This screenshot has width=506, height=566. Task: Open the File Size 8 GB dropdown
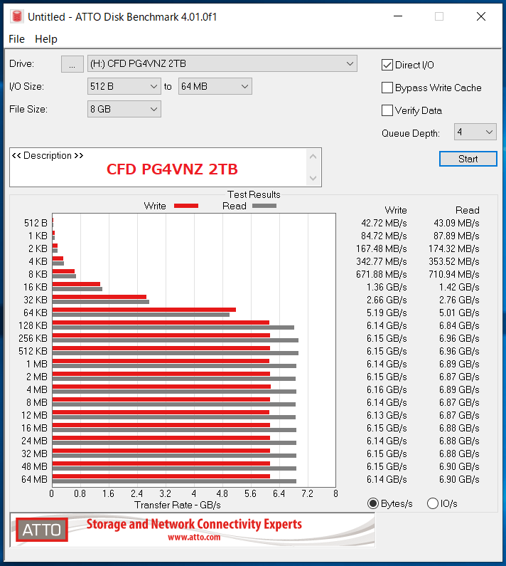click(124, 109)
